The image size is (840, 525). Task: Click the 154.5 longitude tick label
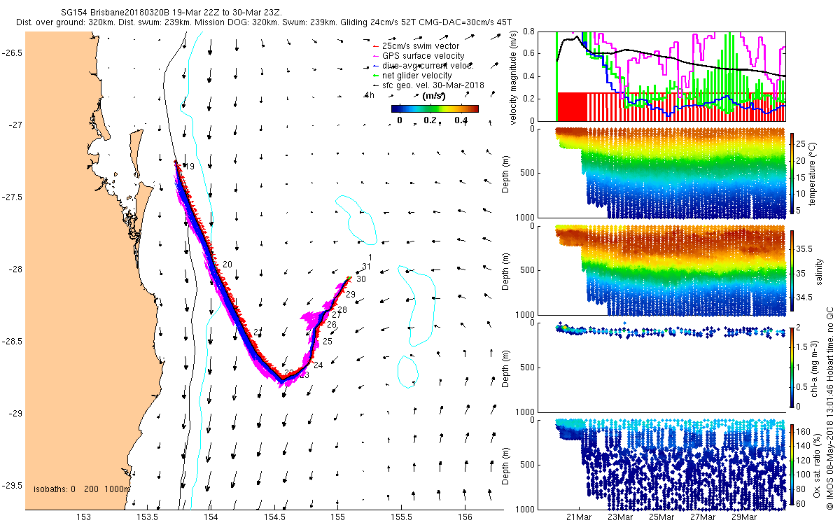pyautogui.click(x=274, y=518)
